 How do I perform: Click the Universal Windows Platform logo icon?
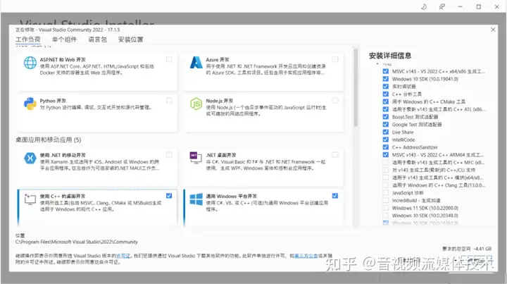click(196, 199)
